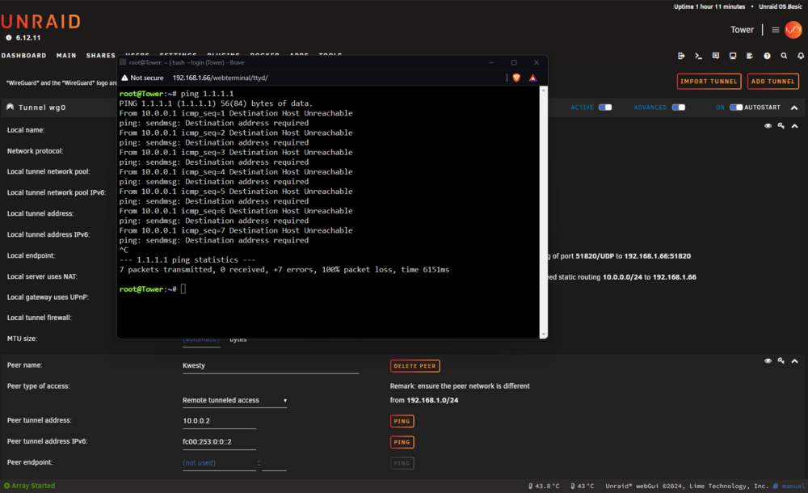
Task: Click the Brave rewards triangle icon
Action: 532,78
